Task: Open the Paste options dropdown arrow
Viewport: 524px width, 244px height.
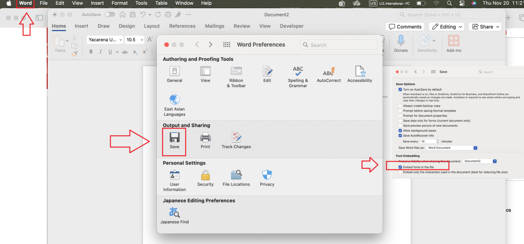Action: coord(67,40)
